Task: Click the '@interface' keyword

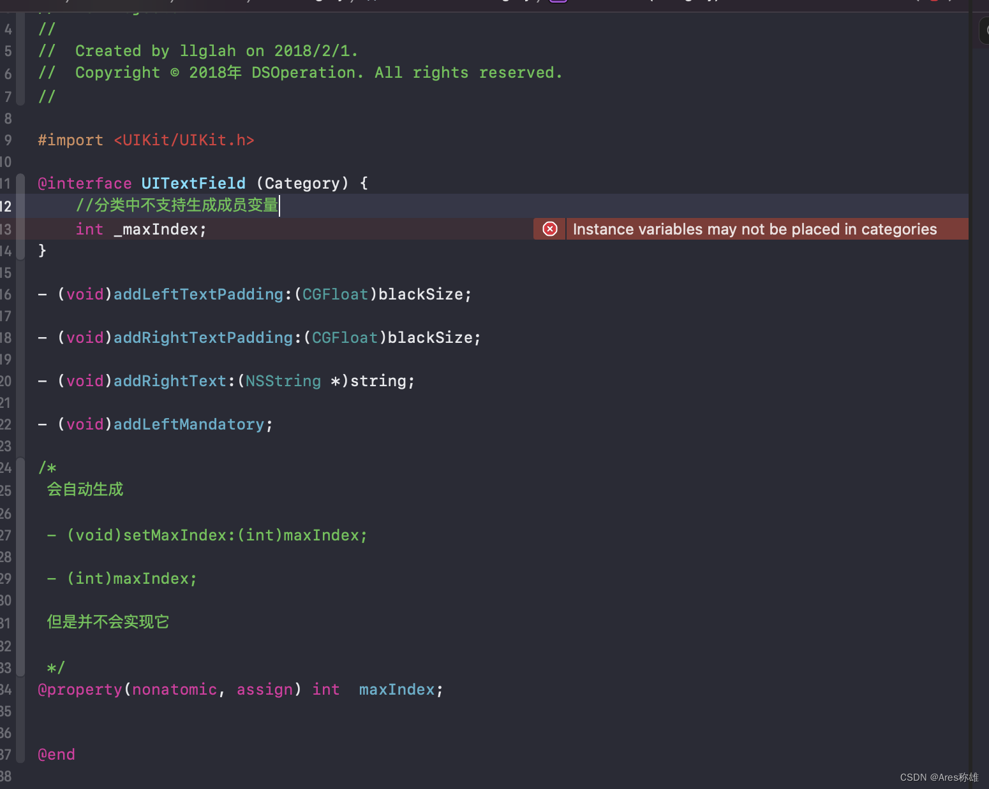Action: pos(85,183)
